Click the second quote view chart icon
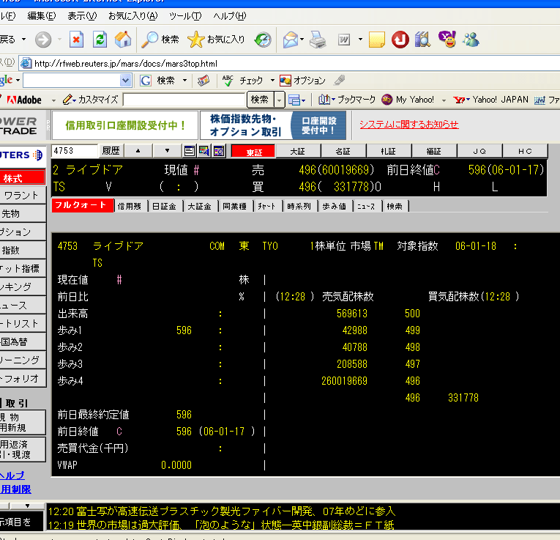This screenshot has height=540, width=560. (204, 151)
